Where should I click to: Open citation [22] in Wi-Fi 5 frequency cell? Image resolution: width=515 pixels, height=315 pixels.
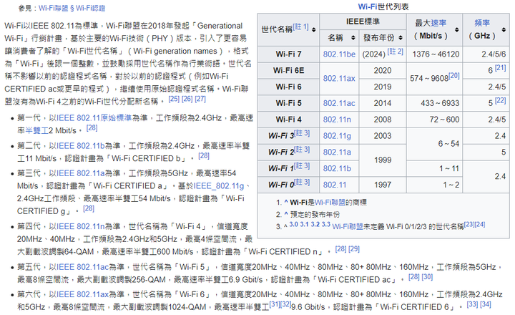[500, 100]
